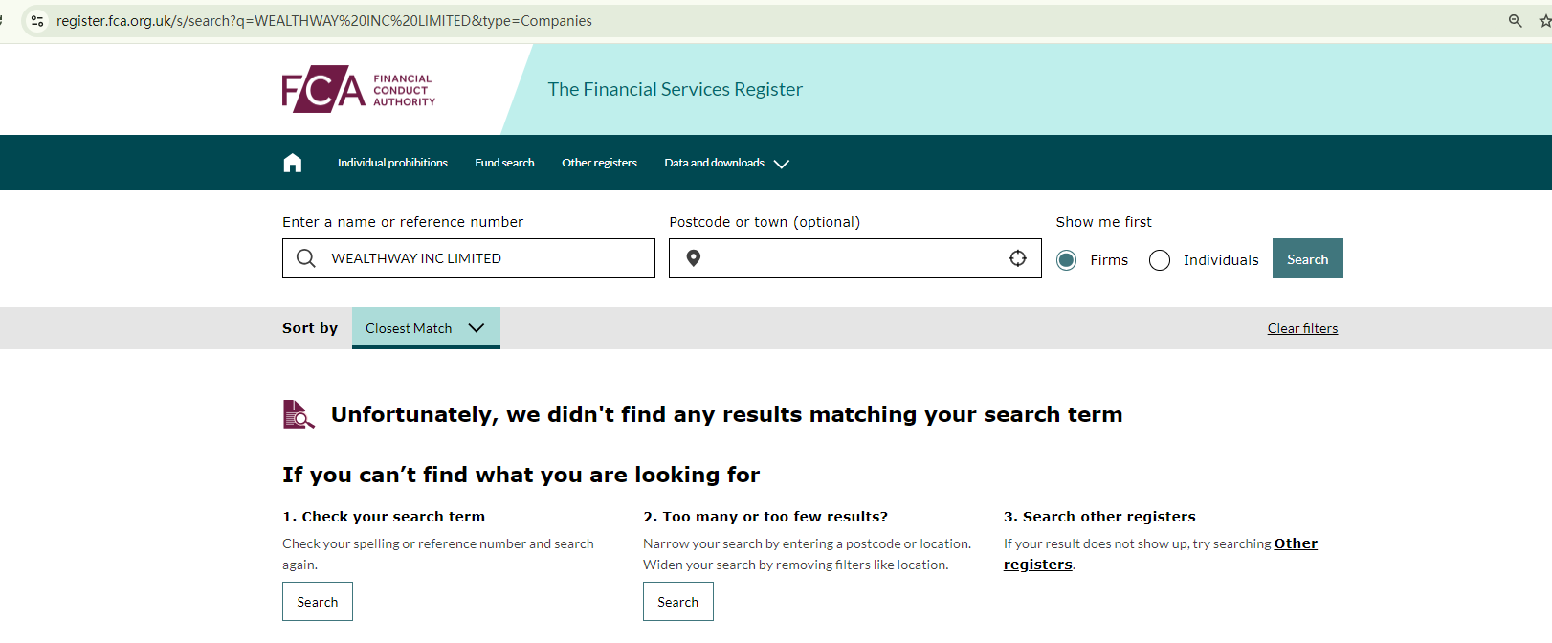The image size is (1552, 643).
Task: Click the magnifier icon in name field
Action: click(306, 258)
